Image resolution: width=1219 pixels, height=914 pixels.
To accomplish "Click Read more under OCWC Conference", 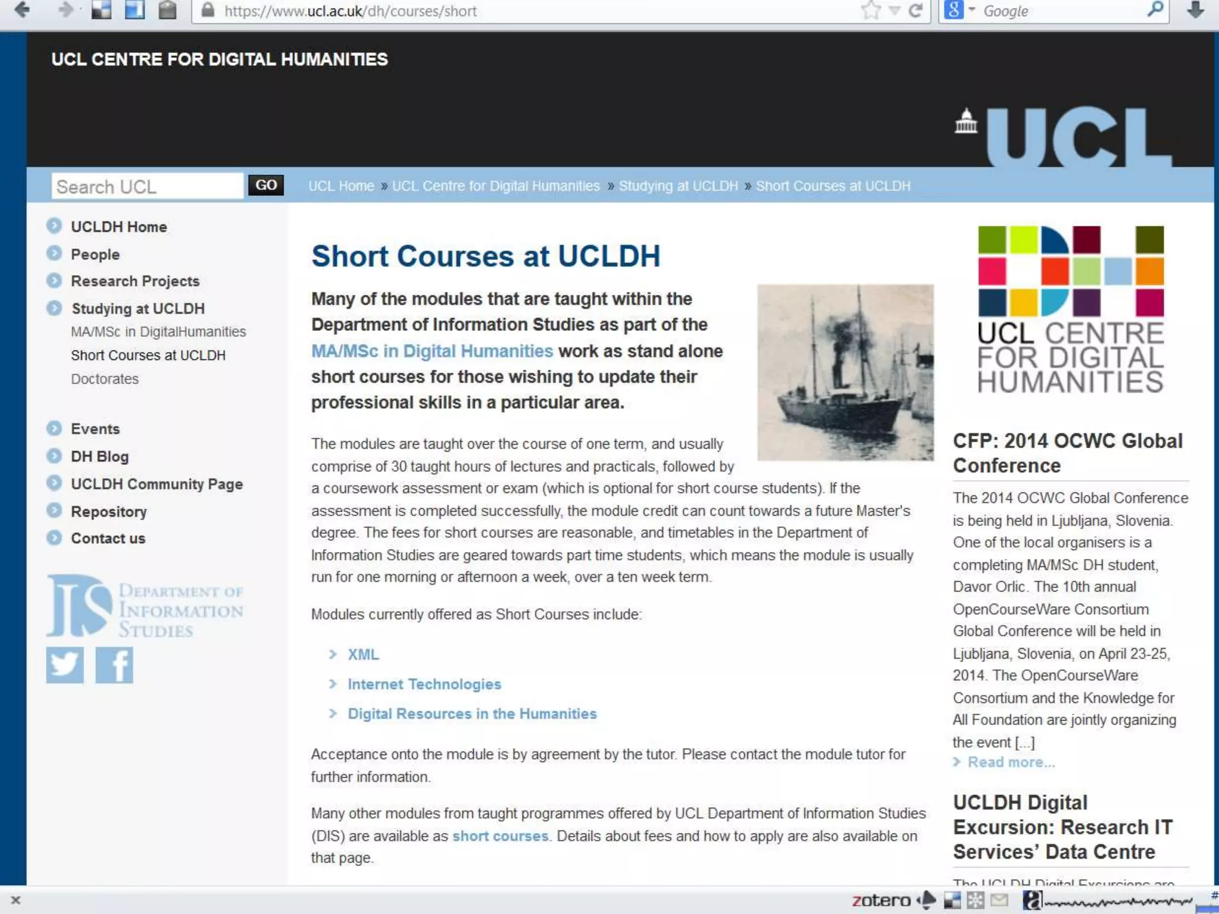I will 1011,762.
